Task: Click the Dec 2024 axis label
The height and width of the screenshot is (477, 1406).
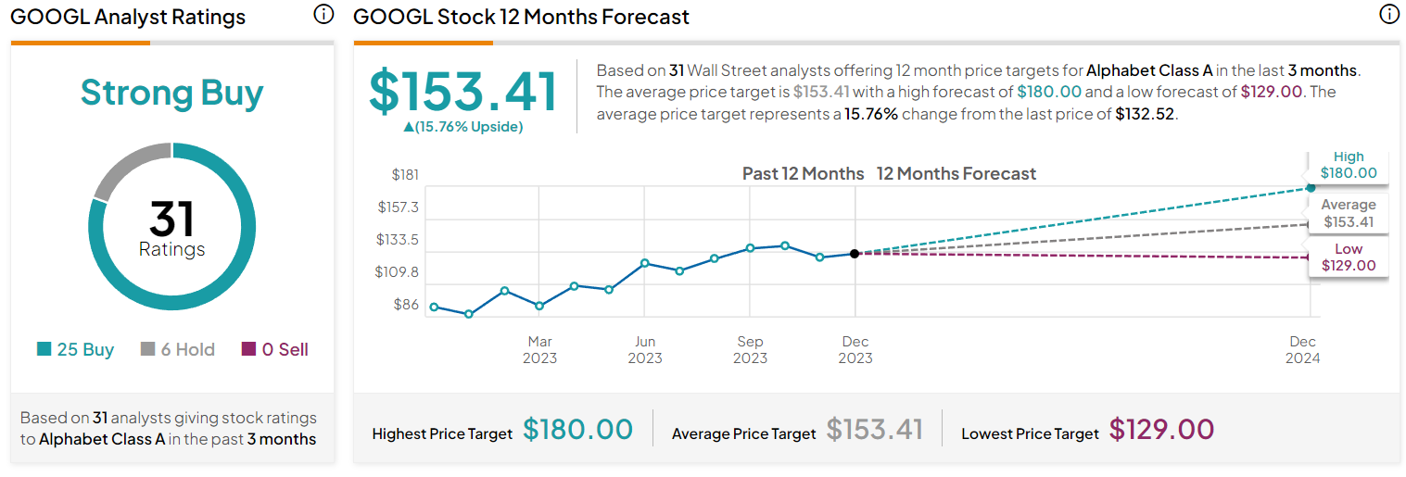Action: point(1302,350)
